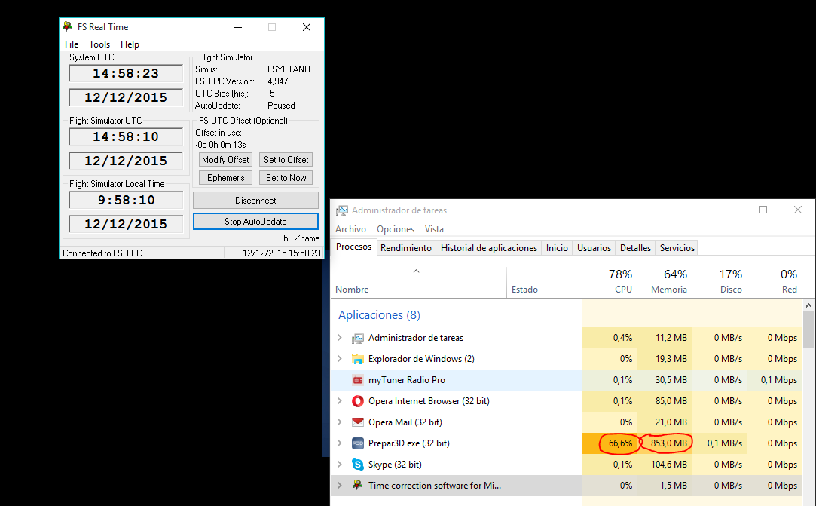The height and width of the screenshot is (506, 816).
Task: Click the status bar timestamp 12/12/2015 15:58:23
Action: (282, 253)
